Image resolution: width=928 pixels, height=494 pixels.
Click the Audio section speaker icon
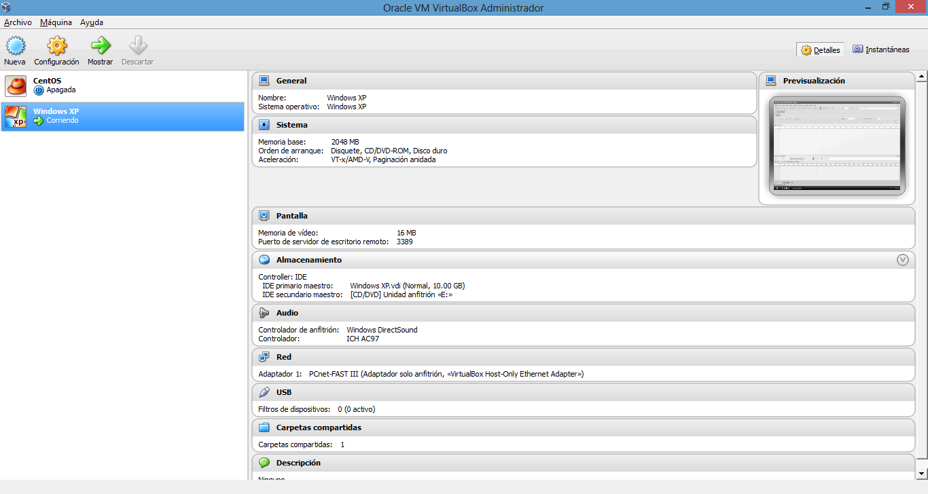point(264,313)
